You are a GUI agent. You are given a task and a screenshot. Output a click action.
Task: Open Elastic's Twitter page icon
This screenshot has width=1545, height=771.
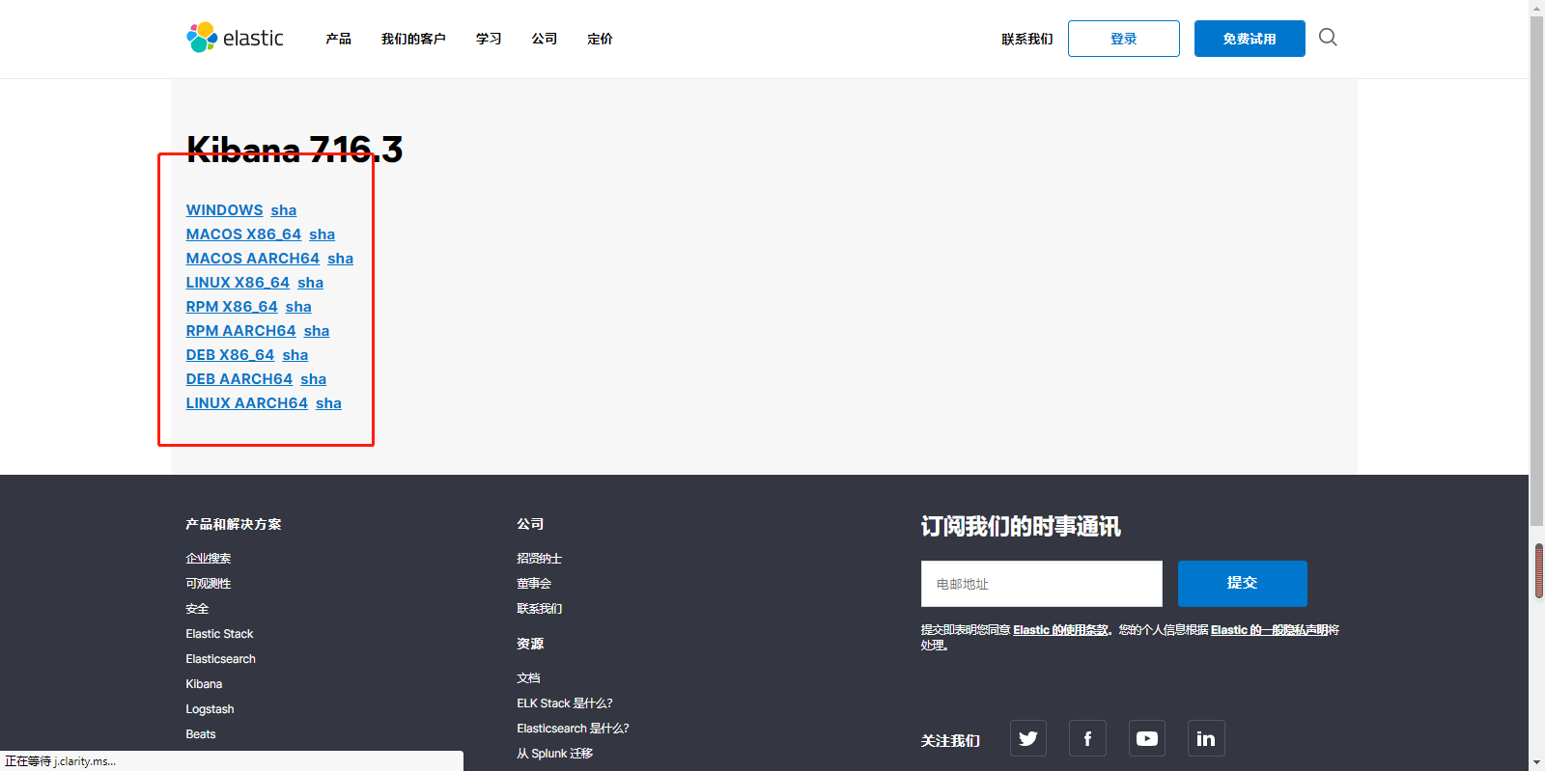[1028, 738]
